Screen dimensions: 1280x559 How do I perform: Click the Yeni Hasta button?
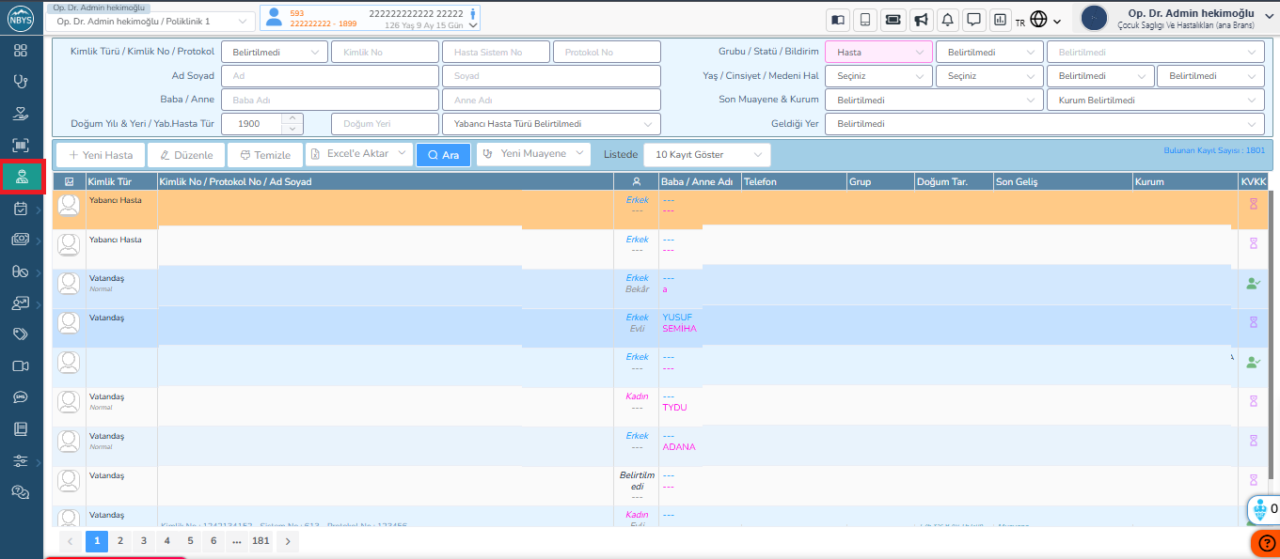coord(101,155)
